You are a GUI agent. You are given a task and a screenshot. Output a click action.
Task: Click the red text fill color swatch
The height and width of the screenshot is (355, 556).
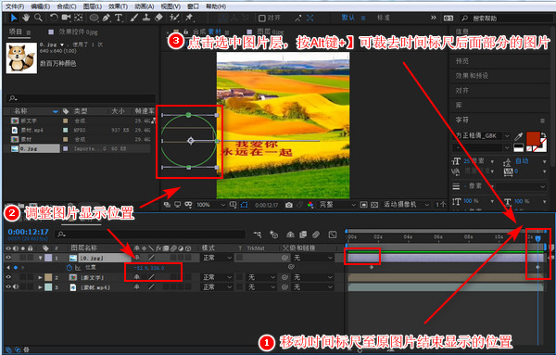pyautogui.click(x=533, y=138)
